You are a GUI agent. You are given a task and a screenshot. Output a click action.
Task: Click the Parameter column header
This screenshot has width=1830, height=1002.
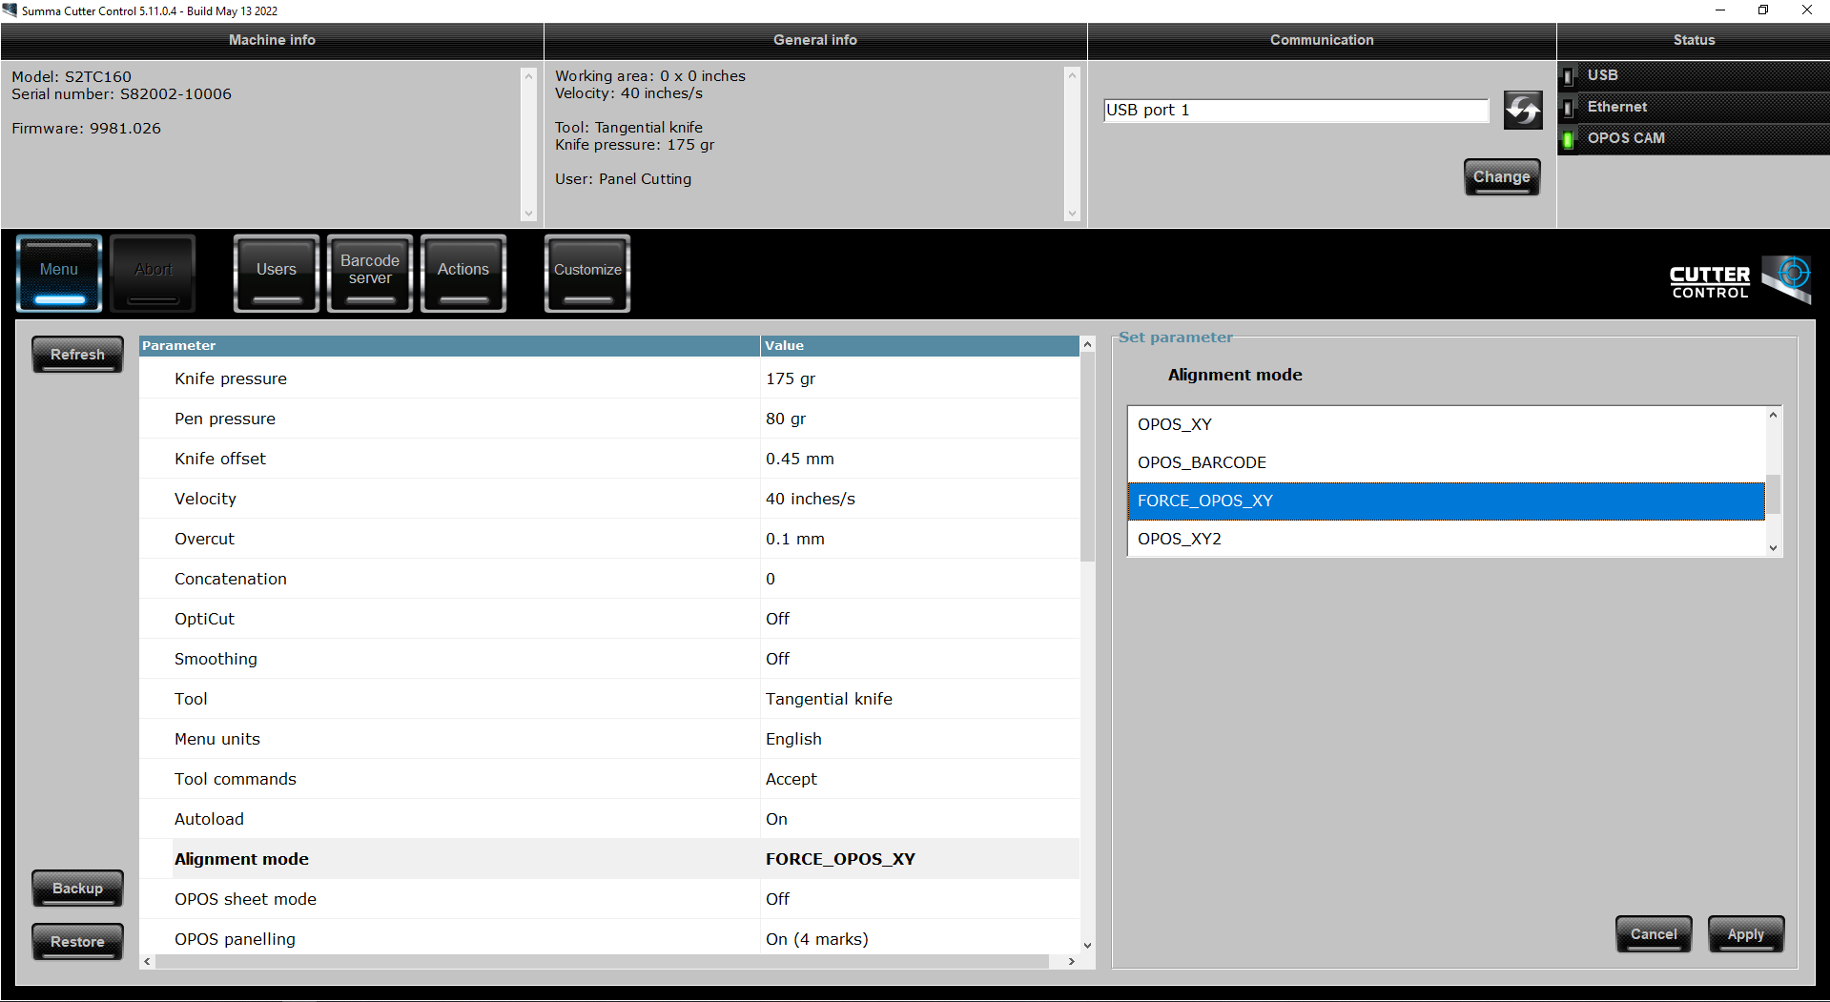pyautogui.click(x=449, y=345)
